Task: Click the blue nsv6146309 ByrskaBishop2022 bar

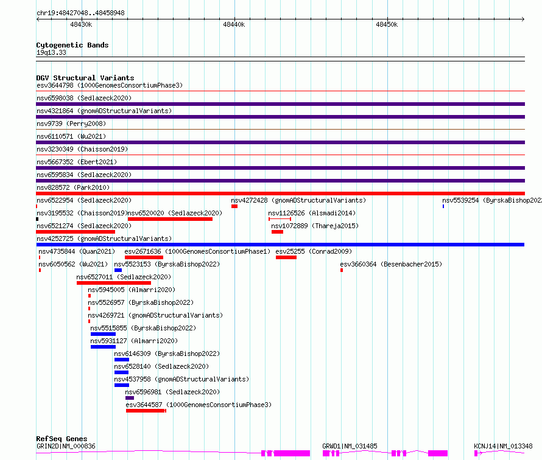Action: tap(122, 360)
